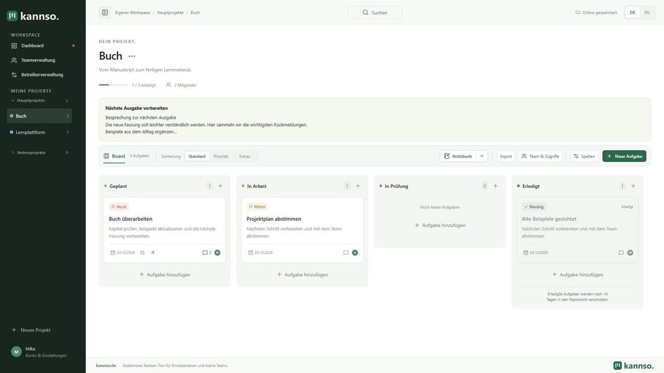Click the Suchen search field
664x373 pixels.
(374, 13)
